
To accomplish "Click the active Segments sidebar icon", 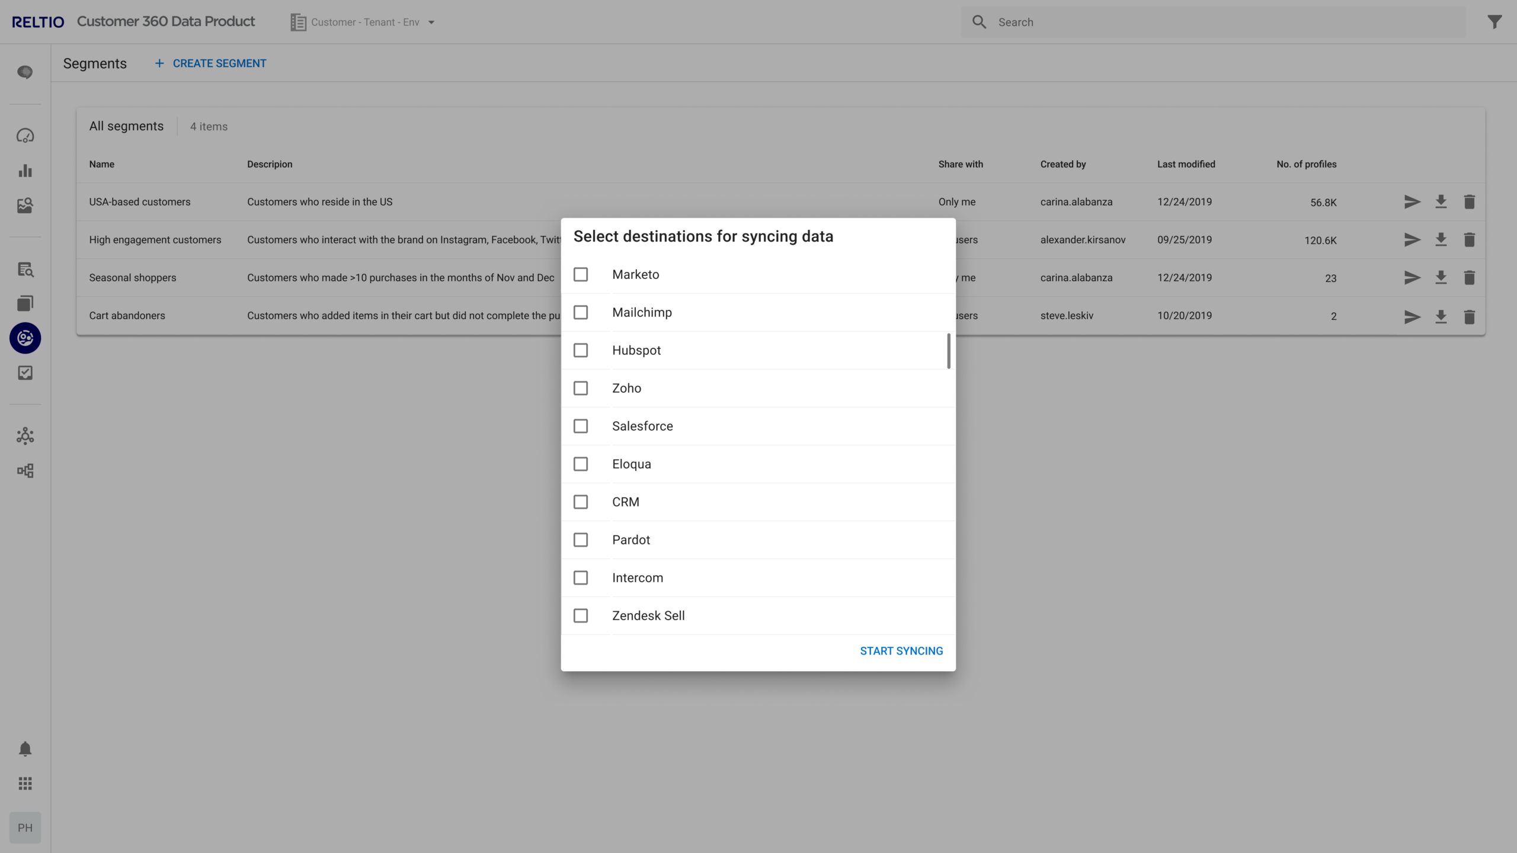I will [x=25, y=338].
